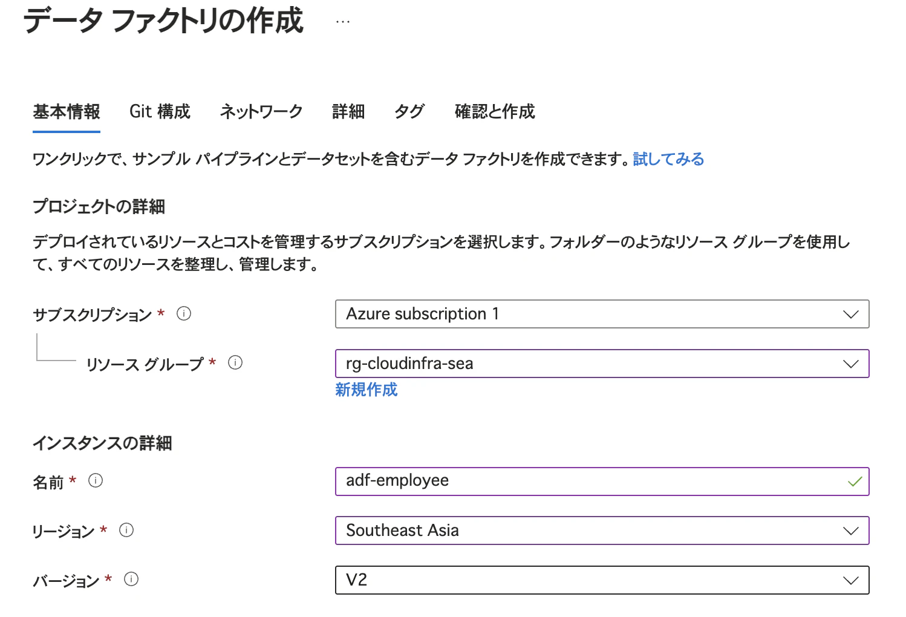Open the バージョン info tooltip icon
The width and height of the screenshot is (906, 617).
point(131,579)
